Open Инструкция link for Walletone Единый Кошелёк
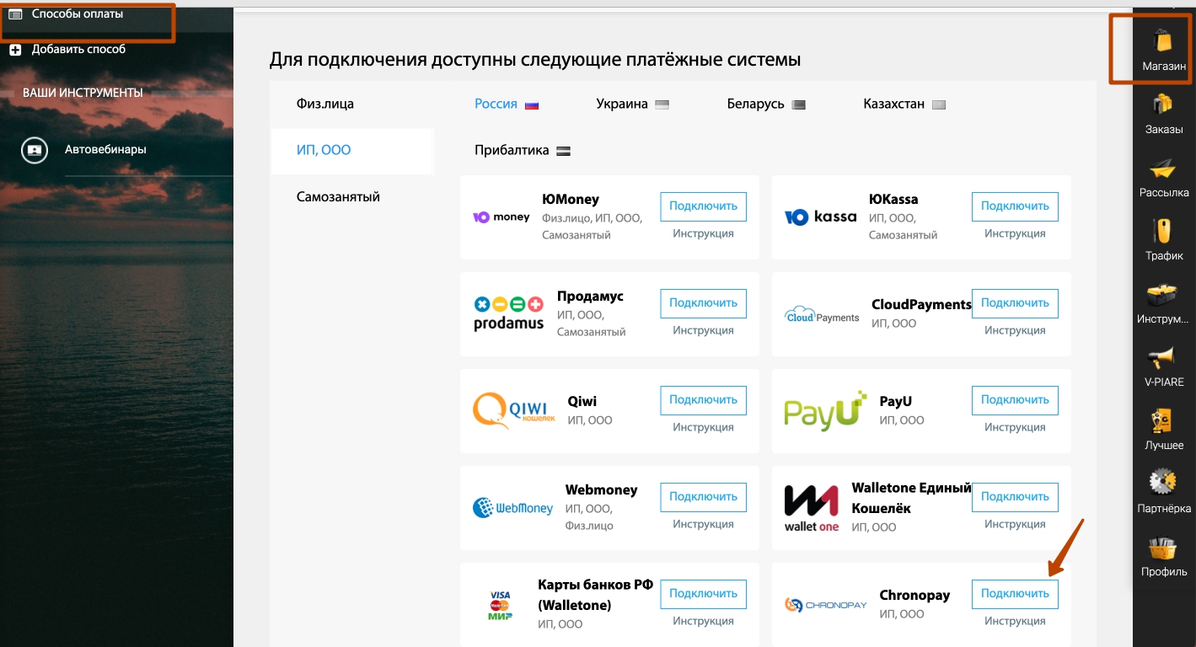The image size is (1196, 647). pyautogui.click(x=1015, y=525)
